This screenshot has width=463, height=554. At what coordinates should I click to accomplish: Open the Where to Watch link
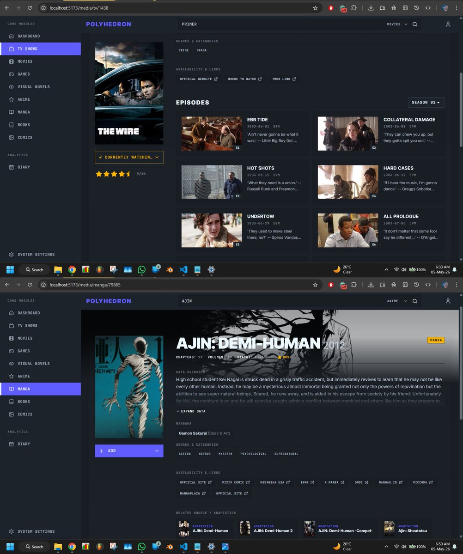pyautogui.click(x=245, y=79)
